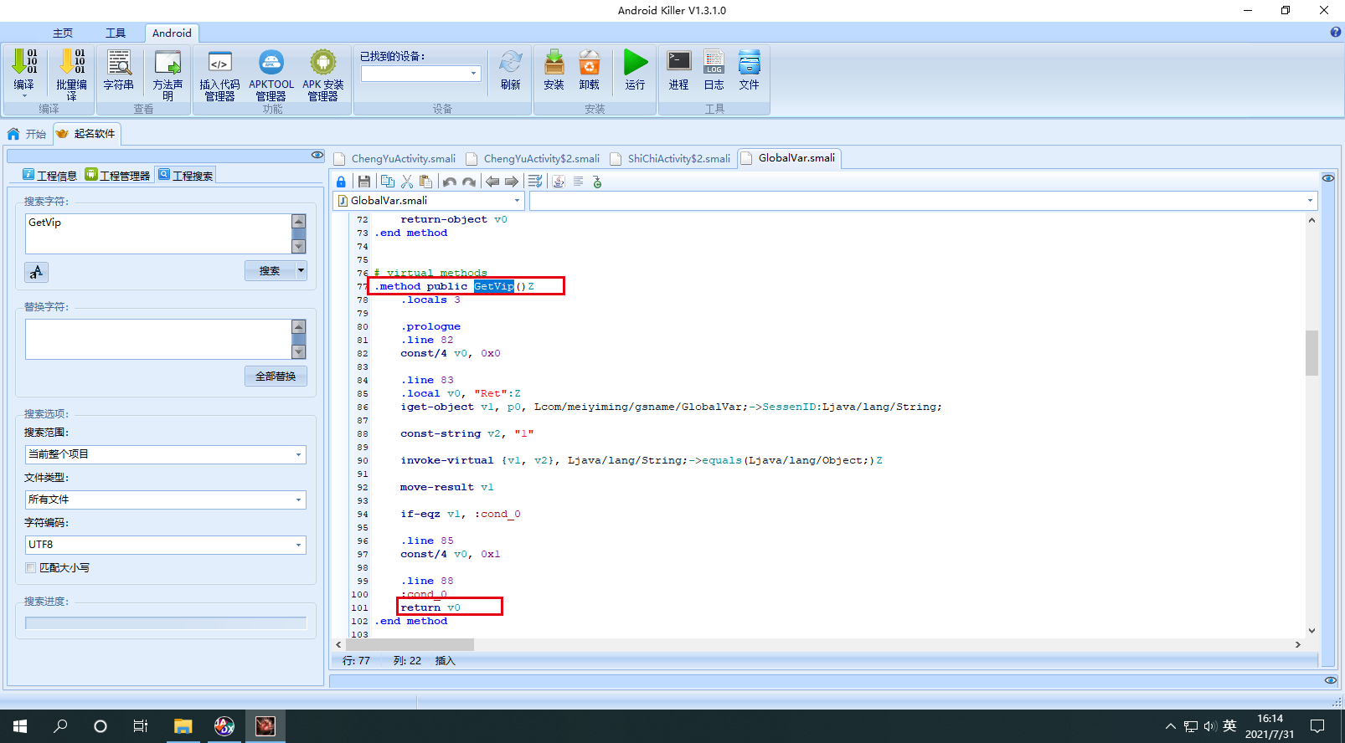Open the empty method list dropdown
The height and width of the screenshot is (743, 1345).
(1310, 201)
